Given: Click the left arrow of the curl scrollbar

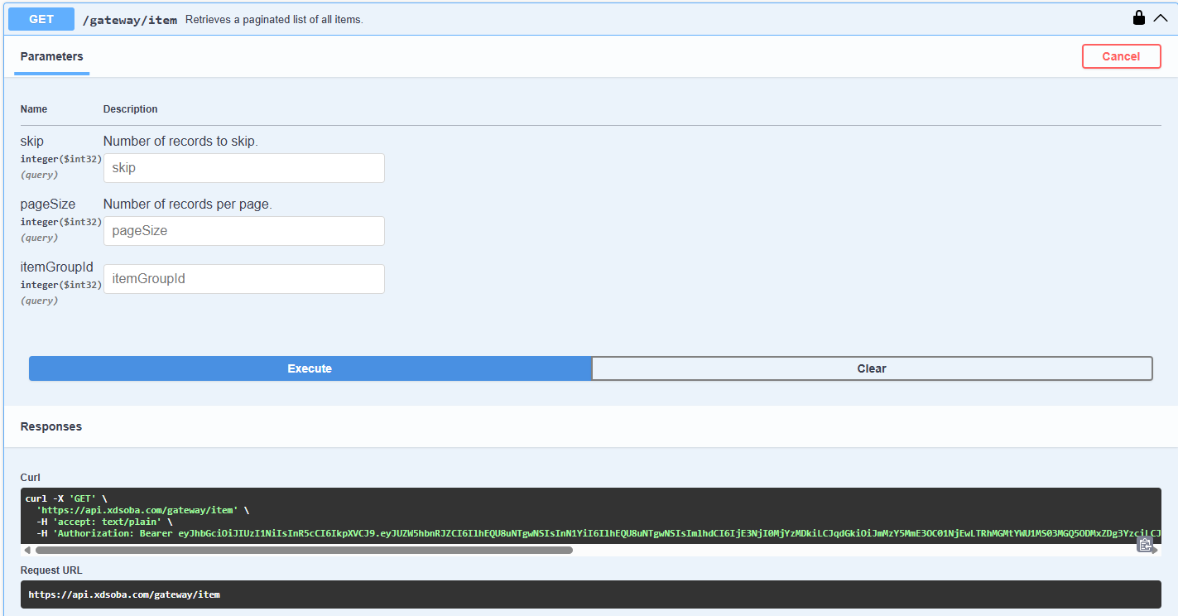Looking at the screenshot, I should click(x=27, y=550).
